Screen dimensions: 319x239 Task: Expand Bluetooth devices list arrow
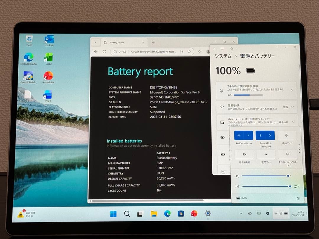pyautogui.click(x=270, y=135)
